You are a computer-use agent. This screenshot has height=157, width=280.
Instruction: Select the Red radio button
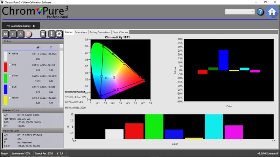10,65
